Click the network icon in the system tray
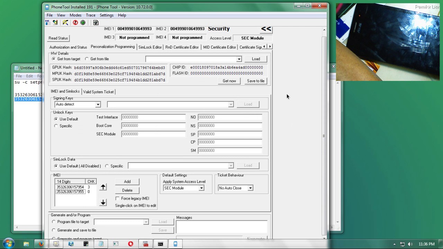This screenshot has height=249, width=443. [402, 244]
